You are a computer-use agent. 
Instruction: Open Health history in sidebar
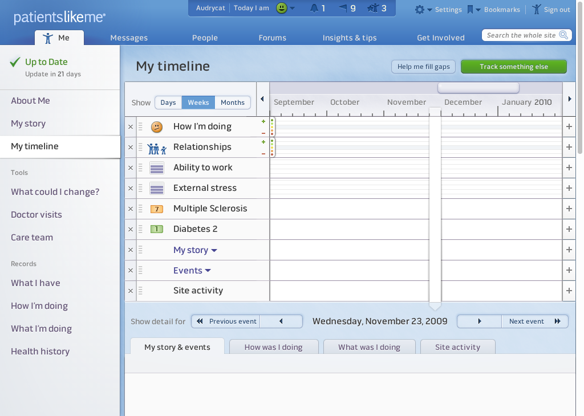[40, 351]
